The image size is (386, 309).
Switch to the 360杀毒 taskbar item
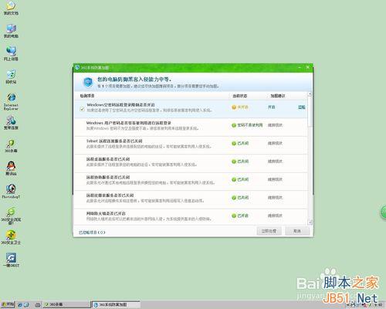[x=66, y=304]
